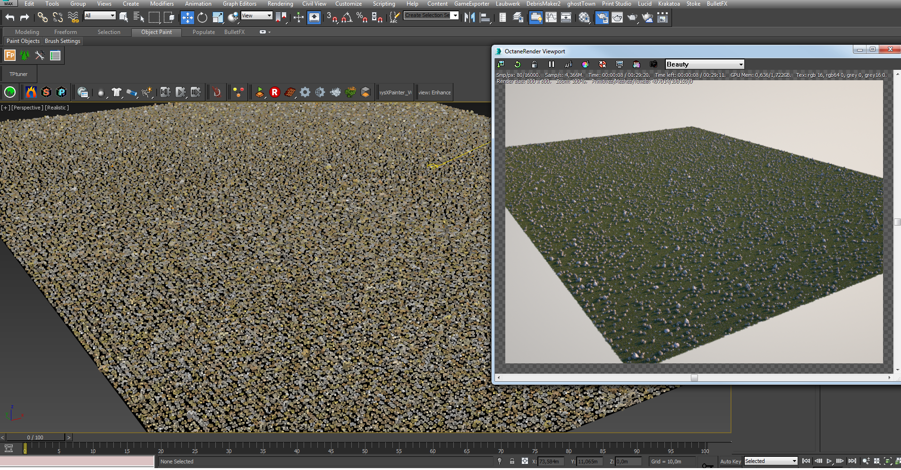Pause rendering in OctaneRender Viewport
Screen dimensions: 901x470
click(x=552, y=64)
